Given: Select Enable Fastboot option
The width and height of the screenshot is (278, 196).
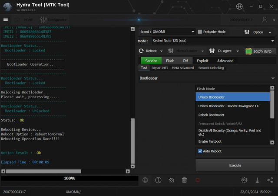Looking at the screenshot, I should [233, 141].
